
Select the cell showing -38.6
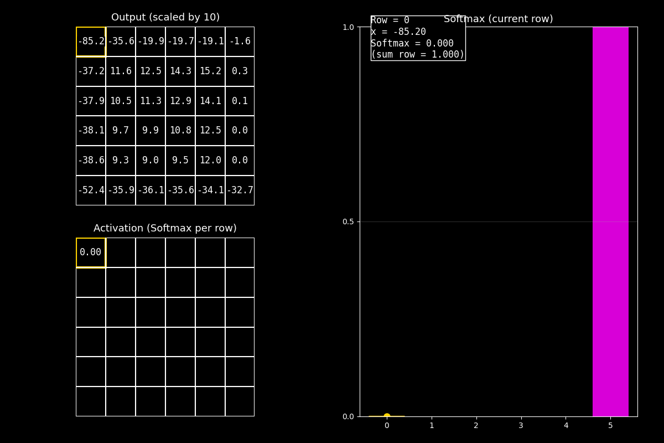pos(91,161)
